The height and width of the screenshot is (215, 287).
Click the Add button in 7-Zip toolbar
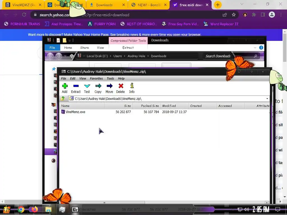(x=65, y=88)
